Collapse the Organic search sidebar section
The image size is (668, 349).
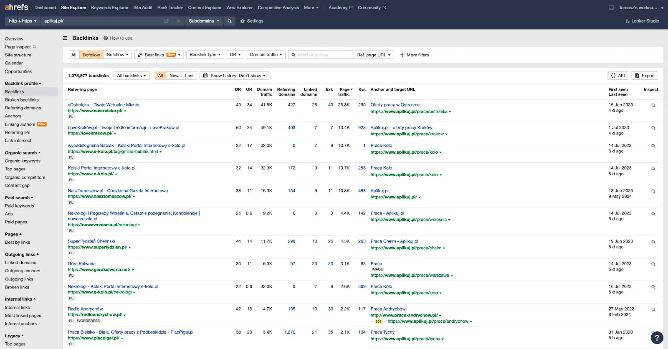tap(23, 153)
